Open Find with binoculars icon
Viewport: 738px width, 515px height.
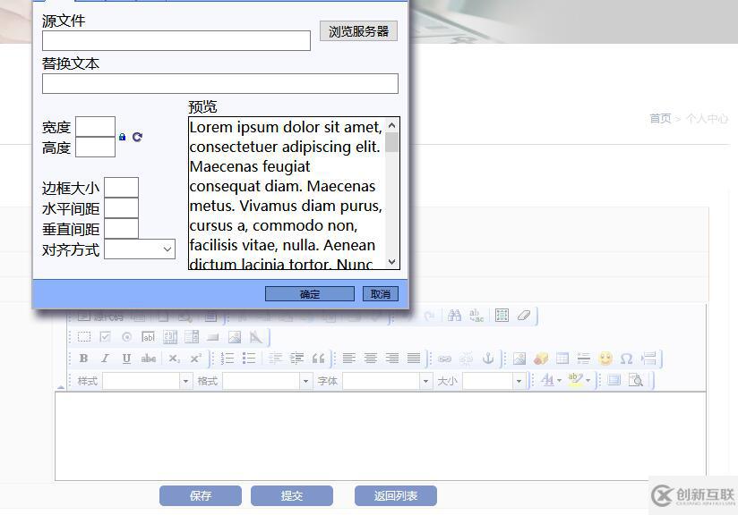454,315
